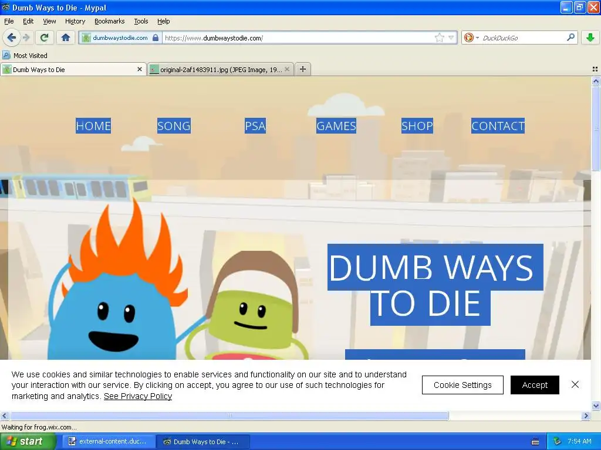Open the Most Visited bookmarks folder
601x450 pixels.
click(25, 56)
